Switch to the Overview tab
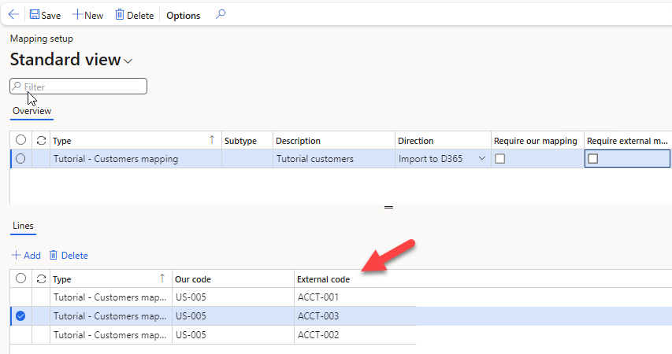 pos(32,111)
